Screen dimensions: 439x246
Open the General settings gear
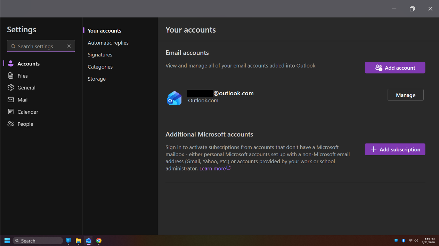(11, 88)
